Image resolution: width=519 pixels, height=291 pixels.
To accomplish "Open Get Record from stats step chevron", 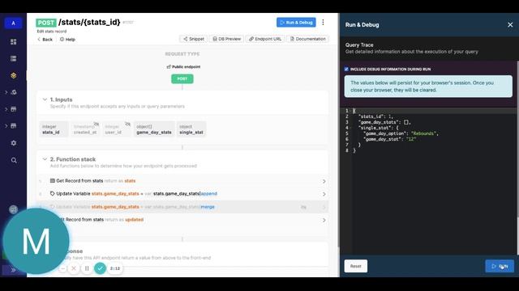I will pyautogui.click(x=324, y=181).
